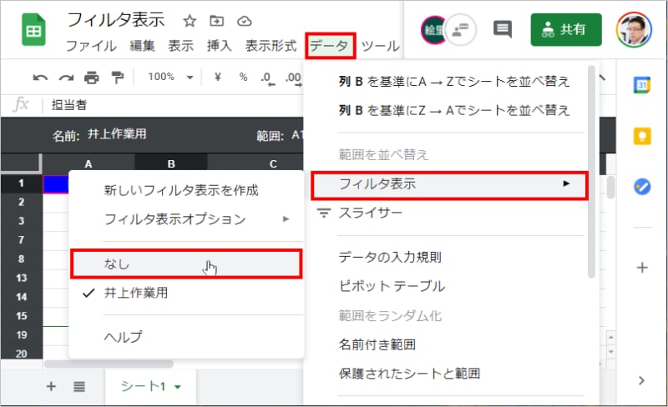Choose 新しいフィルタ表示を作成
This screenshot has height=407, width=668.
click(186, 190)
